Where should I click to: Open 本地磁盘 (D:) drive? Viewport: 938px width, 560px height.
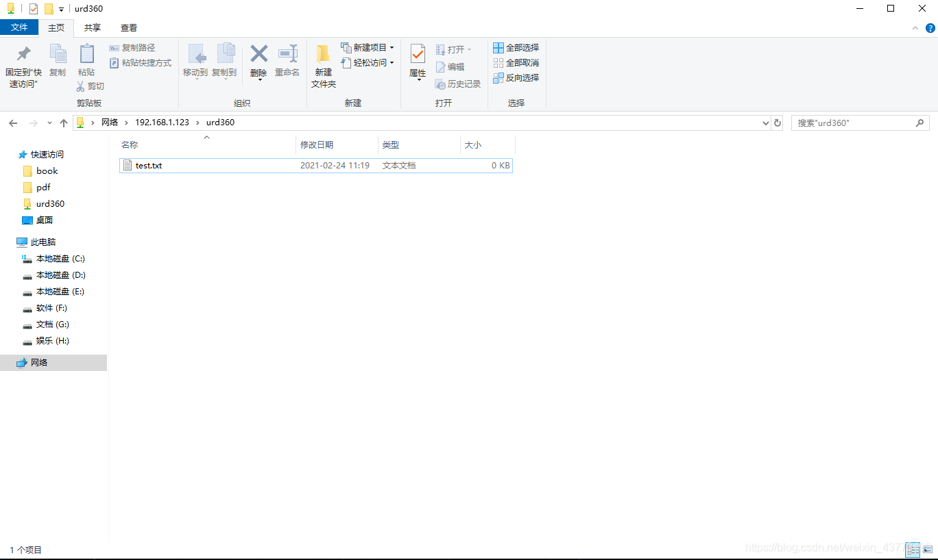point(60,275)
